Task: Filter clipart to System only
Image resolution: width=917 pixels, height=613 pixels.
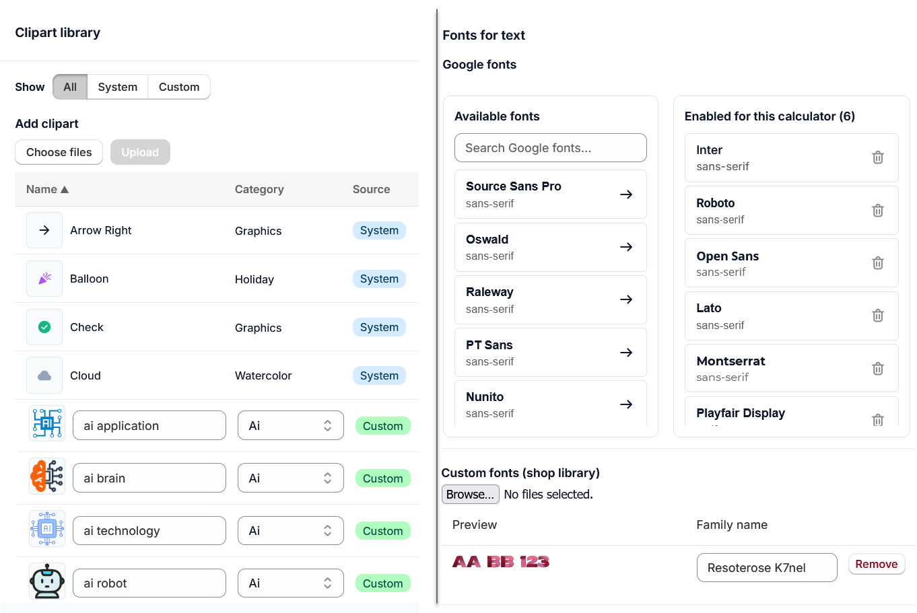Action: (118, 87)
